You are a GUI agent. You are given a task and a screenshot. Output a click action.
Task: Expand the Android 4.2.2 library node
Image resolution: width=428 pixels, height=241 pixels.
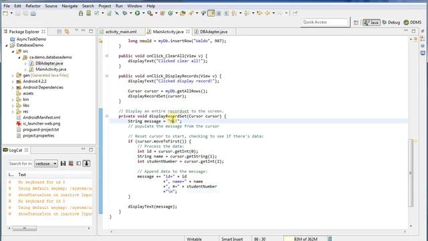pyautogui.click(x=13, y=82)
